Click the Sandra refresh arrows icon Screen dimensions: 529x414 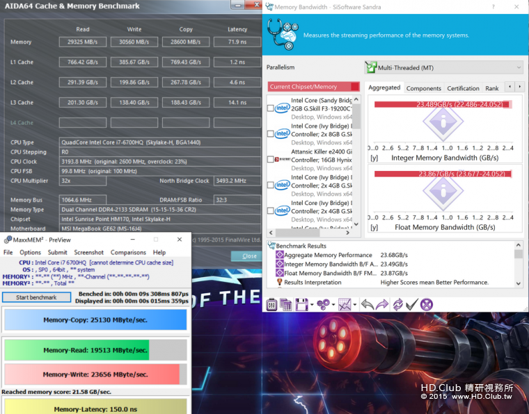coord(397,305)
